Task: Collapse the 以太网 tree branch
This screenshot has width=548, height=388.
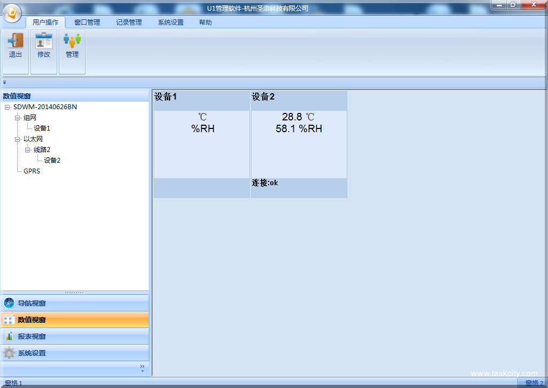Action: [x=17, y=139]
